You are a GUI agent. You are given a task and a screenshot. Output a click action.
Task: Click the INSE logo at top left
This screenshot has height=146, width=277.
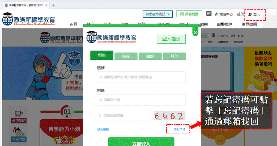28,19
